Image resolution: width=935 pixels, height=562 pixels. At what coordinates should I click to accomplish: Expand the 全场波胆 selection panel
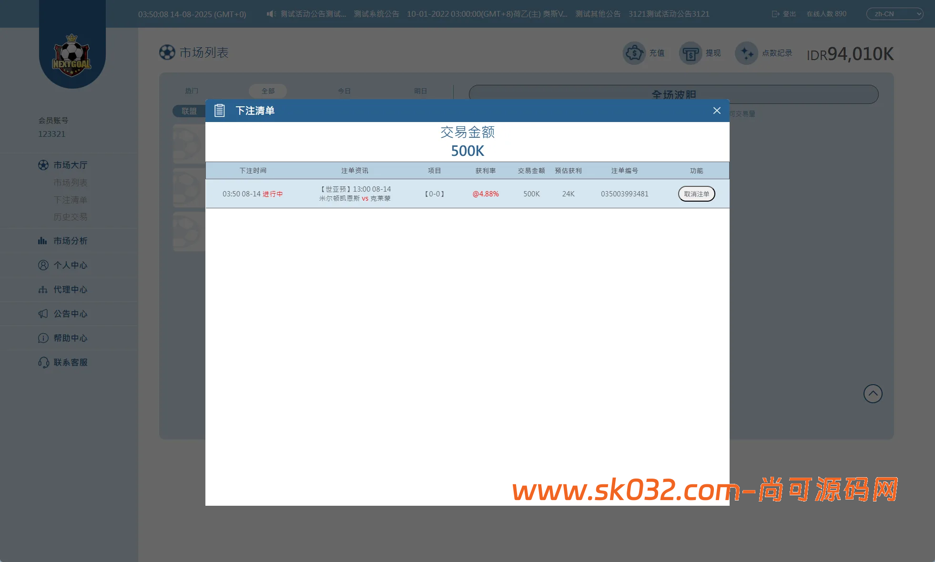673,94
